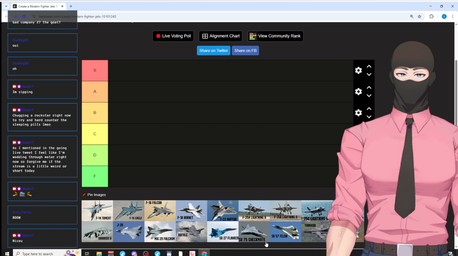Bookmark this page with the star icon
This screenshot has width=458, height=256.
click(x=419, y=17)
